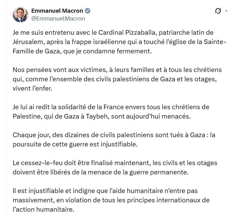Click the words "Famille de Gaza"
228x216 pixels.
click(x=37, y=51)
